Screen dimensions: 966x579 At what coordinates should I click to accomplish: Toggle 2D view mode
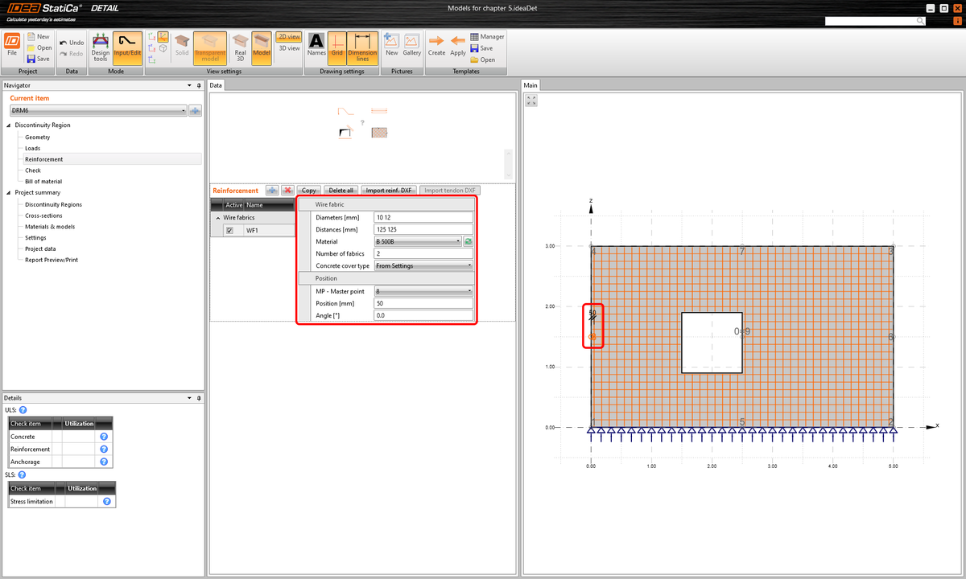coord(289,36)
